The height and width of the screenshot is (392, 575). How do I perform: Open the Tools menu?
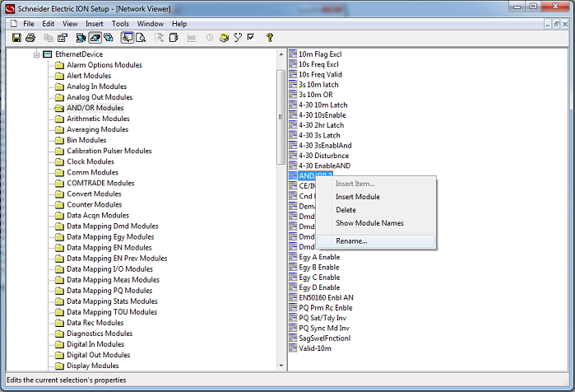pyautogui.click(x=120, y=24)
